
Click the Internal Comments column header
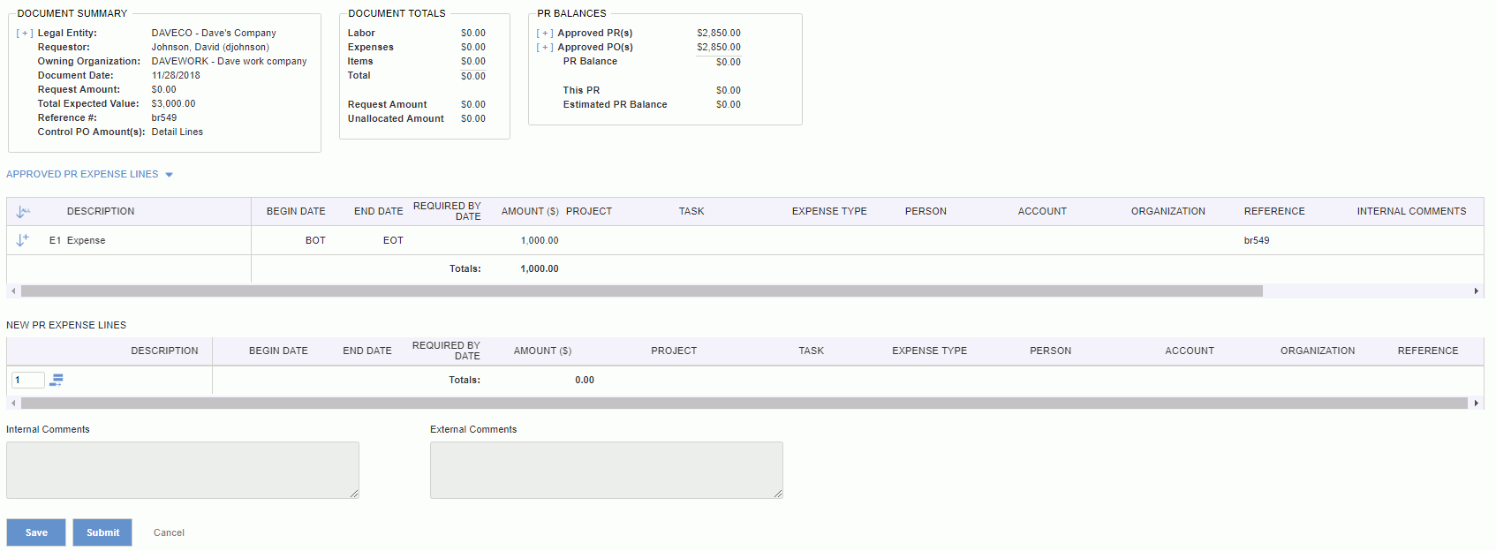click(1411, 211)
